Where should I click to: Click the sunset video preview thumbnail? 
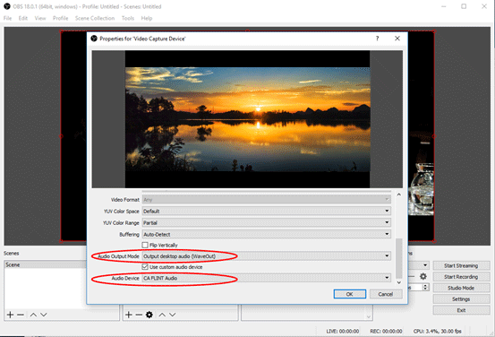pos(247,119)
